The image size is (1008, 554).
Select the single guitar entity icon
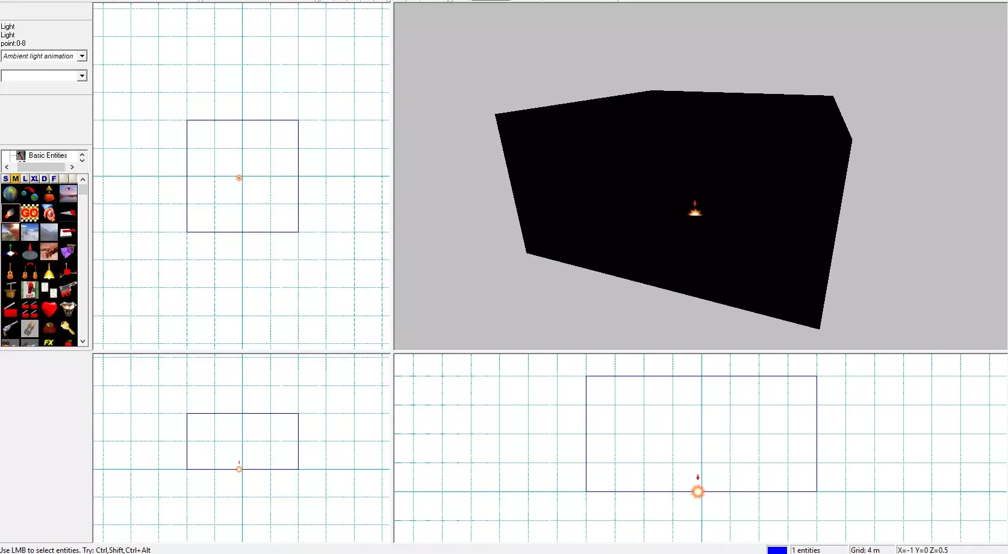10,271
